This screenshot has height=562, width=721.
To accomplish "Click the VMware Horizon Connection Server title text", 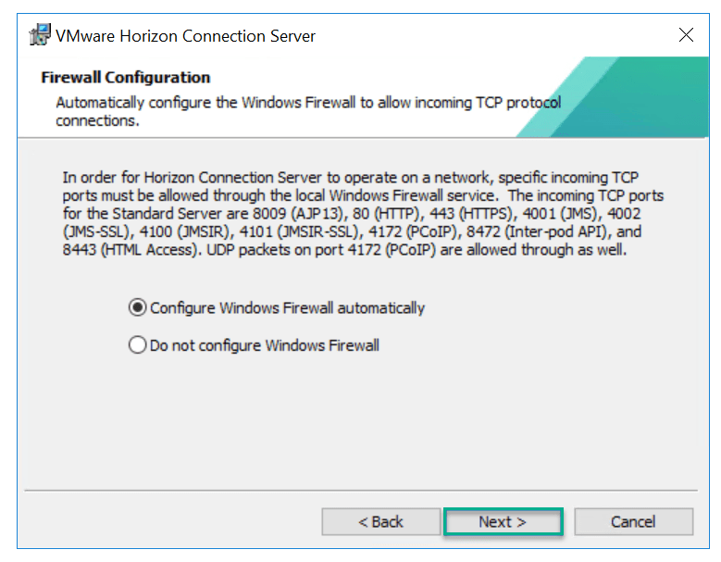I will point(185,36).
